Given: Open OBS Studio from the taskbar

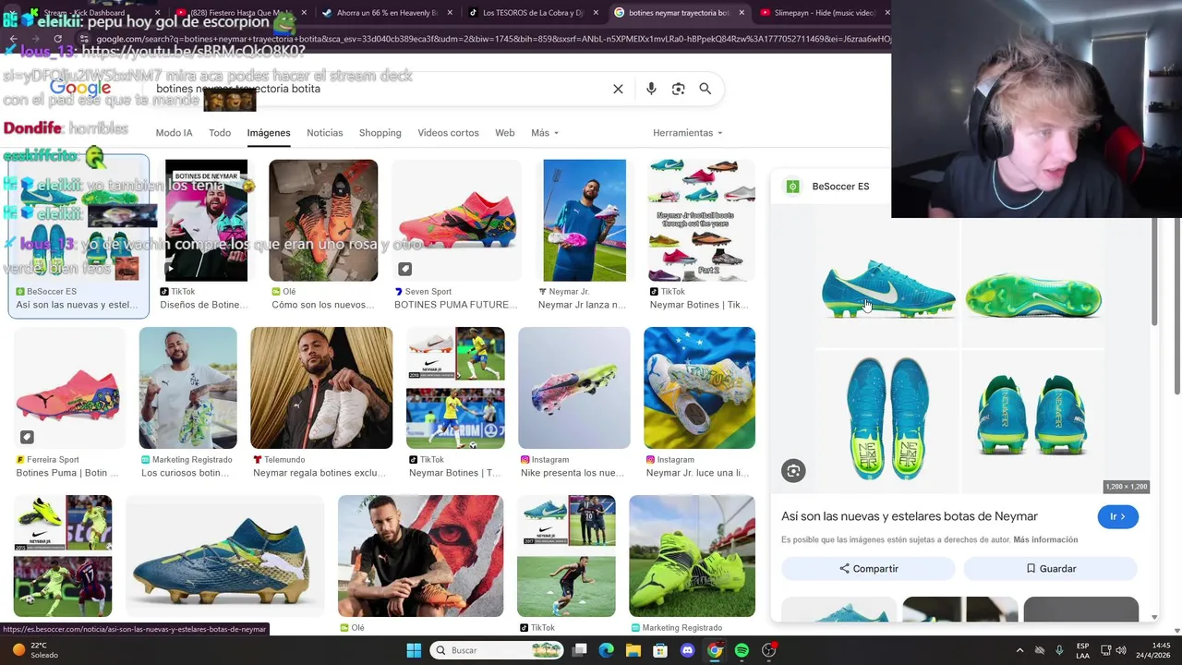Looking at the screenshot, I should coord(768,650).
